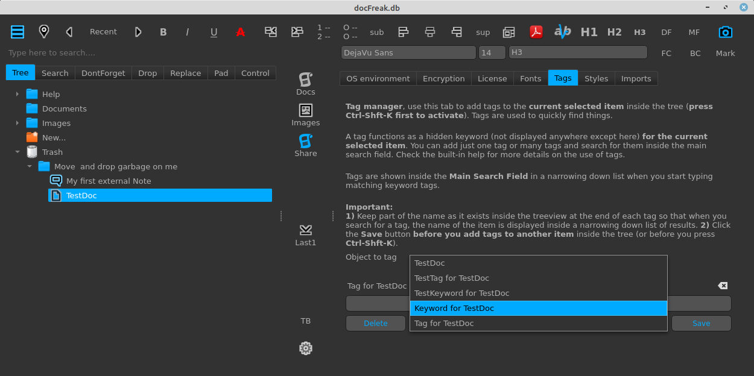Choose Keyword for TestDoc in dropdown

538,308
